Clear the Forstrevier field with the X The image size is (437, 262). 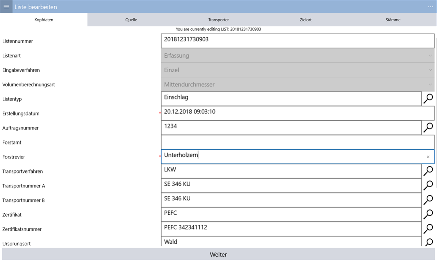pos(428,156)
